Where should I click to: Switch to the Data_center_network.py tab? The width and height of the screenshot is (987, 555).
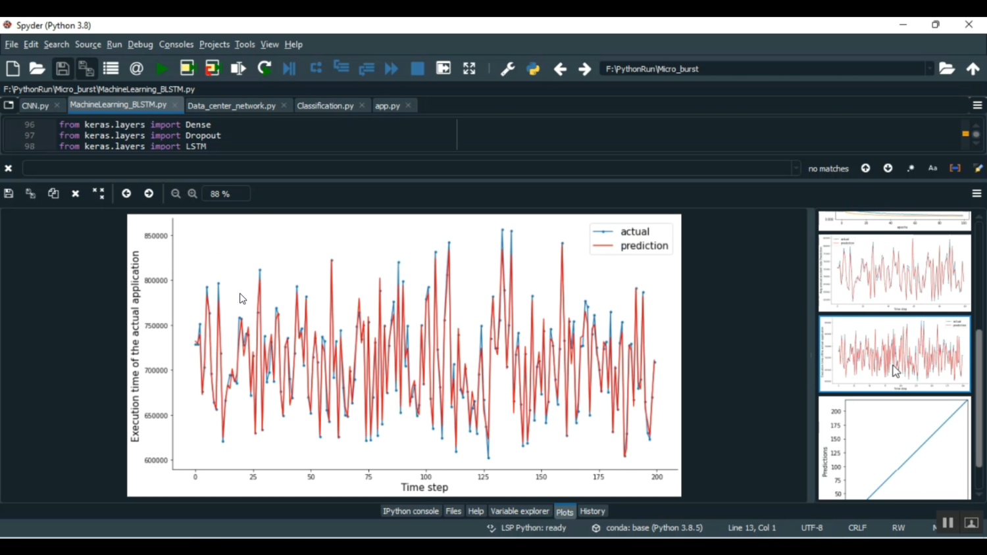(x=231, y=105)
